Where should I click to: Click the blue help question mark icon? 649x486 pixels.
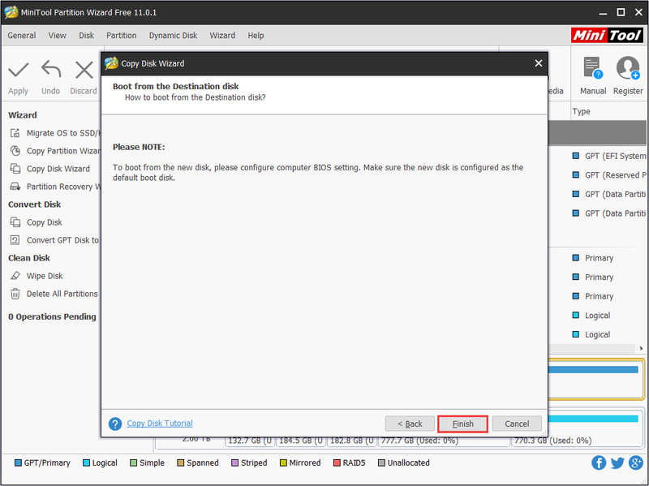(115, 424)
